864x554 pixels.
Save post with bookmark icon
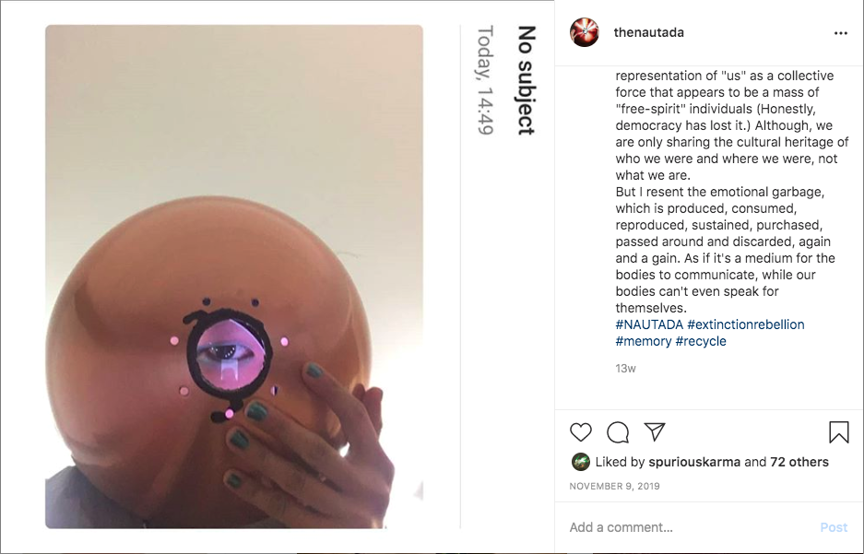pyautogui.click(x=839, y=432)
